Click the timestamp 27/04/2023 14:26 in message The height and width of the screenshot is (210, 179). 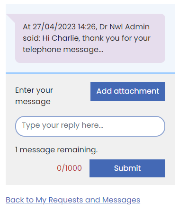point(64,26)
